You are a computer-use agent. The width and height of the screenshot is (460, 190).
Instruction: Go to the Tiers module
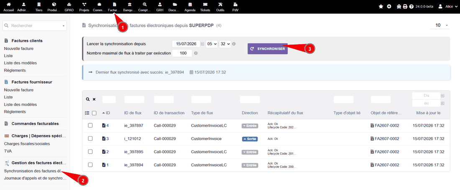[x=38, y=7]
